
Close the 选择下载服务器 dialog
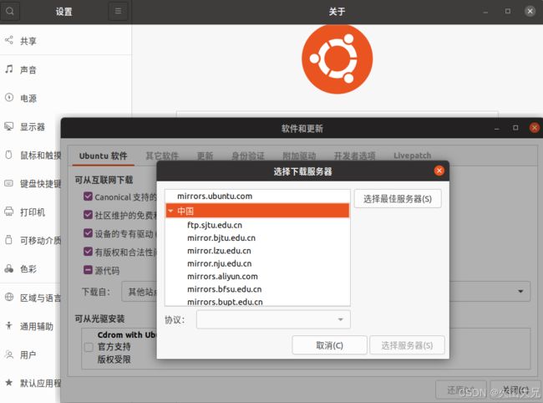click(439, 171)
